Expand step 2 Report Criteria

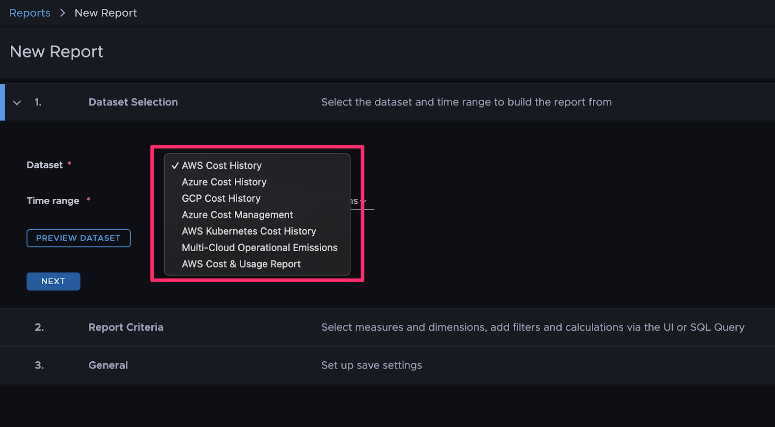tap(387, 327)
